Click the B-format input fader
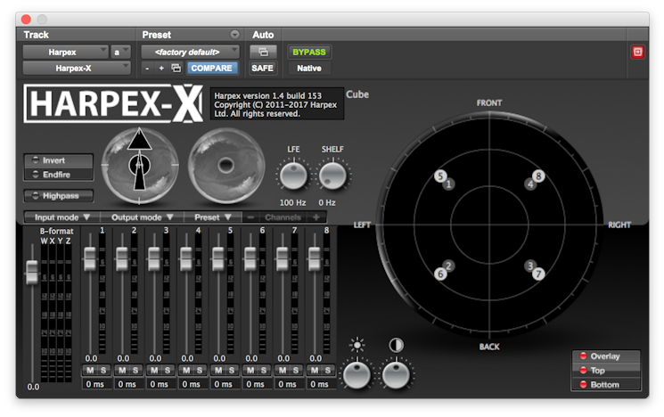Screen dimensions: 664x417 32,273
